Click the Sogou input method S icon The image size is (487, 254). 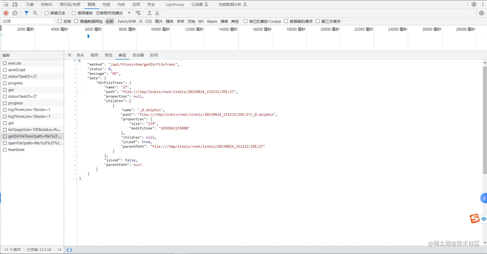[475, 219]
